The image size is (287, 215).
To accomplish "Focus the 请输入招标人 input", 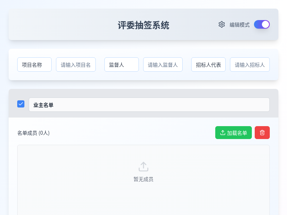I will 250,64.
